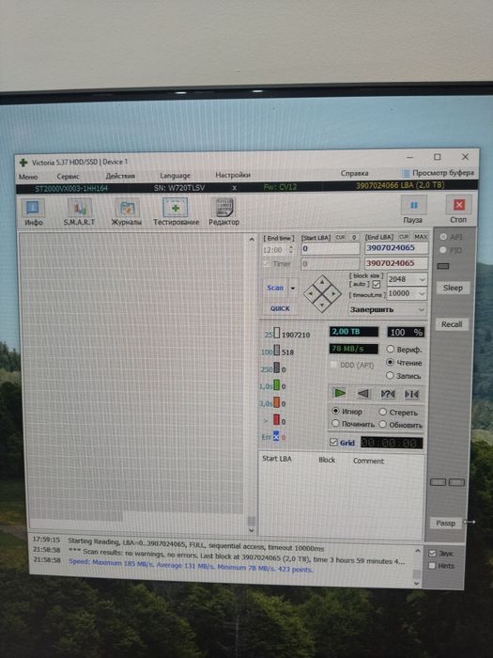Reset Start LBA with the 0 button

[x=354, y=237]
